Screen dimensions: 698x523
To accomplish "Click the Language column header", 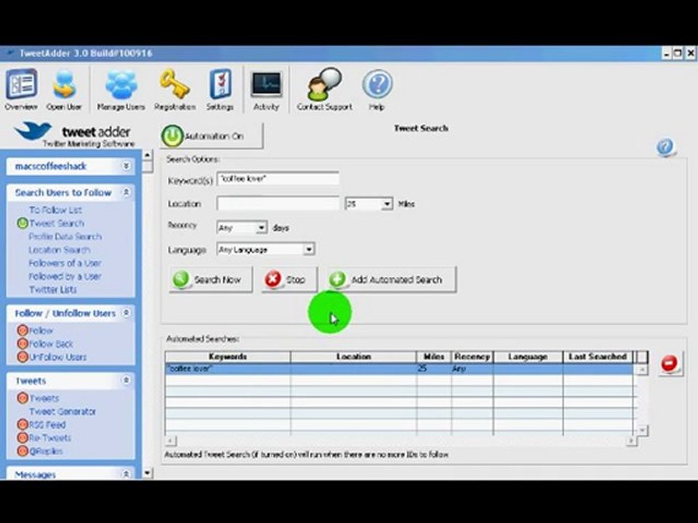I will (528, 357).
